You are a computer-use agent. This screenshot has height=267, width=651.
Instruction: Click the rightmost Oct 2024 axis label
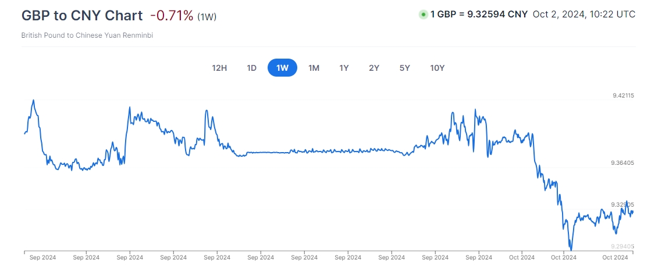pos(615,257)
